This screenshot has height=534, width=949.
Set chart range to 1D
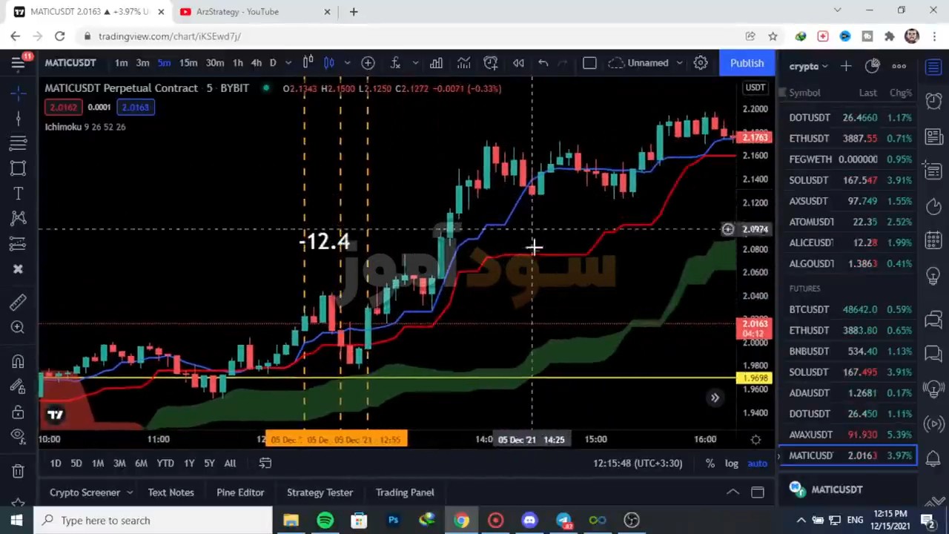coord(56,464)
